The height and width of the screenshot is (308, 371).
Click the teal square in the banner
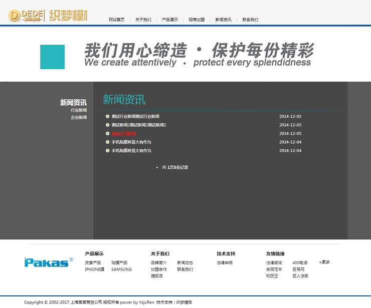pos(52,57)
